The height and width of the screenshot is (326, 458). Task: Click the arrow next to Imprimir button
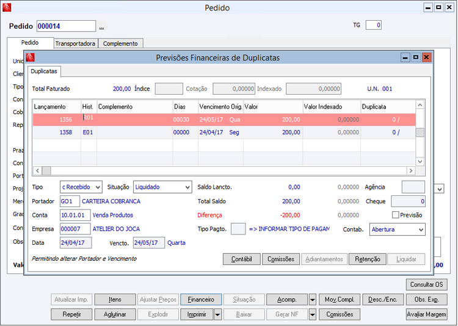point(218,314)
